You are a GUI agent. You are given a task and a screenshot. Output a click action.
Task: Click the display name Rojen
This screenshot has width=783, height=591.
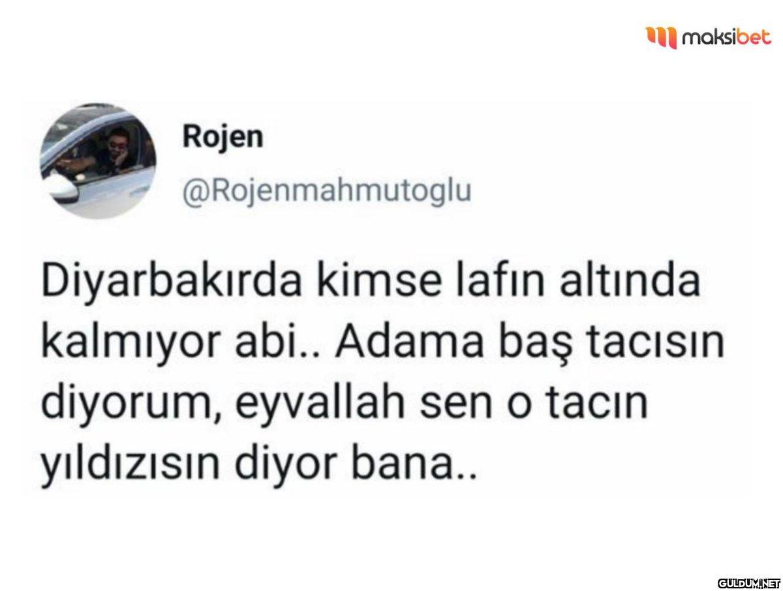(223, 137)
